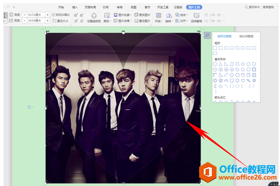Click the group photo inside the crop frame
Screen dimensions: 280x186
[x=123, y=108]
